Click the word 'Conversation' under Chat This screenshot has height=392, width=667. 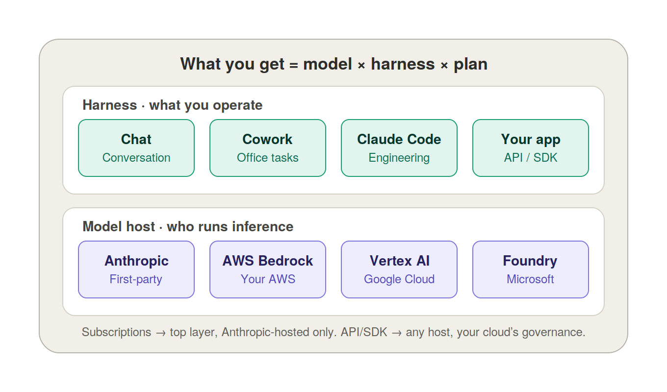(136, 158)
